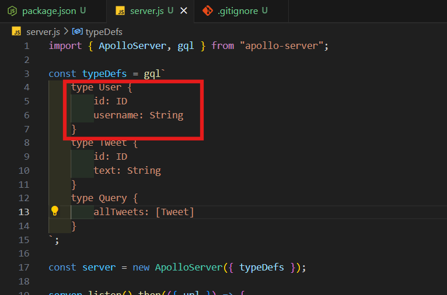This screenshot has height=295, width=447.
Task: Click the typeDefs symbol icon in breadcrumb
Action: click(77, 31)
